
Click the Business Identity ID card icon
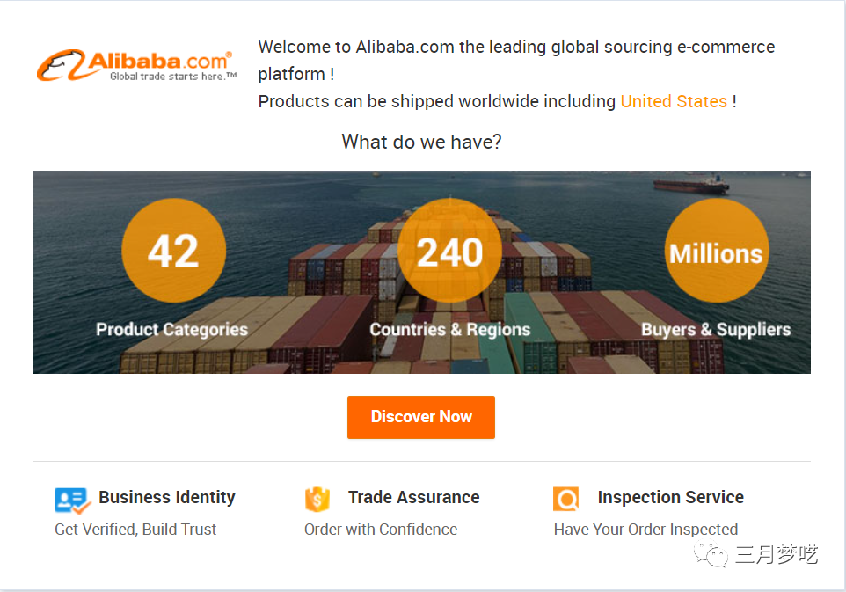[x=72, y=501]
